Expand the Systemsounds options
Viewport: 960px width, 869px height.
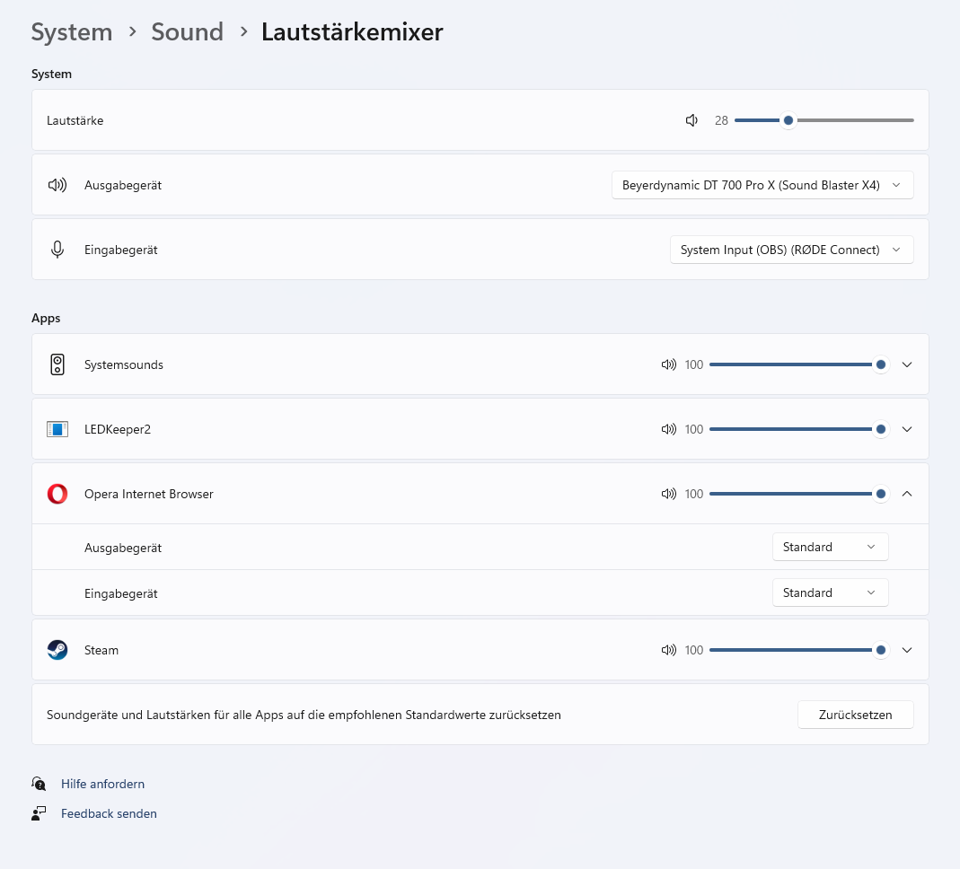907,364
